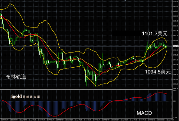This screenshot has height=121, width=179.
Task: Click the 1109.20 price axis label
Action: pyautogui.click(x=176, y=6)
